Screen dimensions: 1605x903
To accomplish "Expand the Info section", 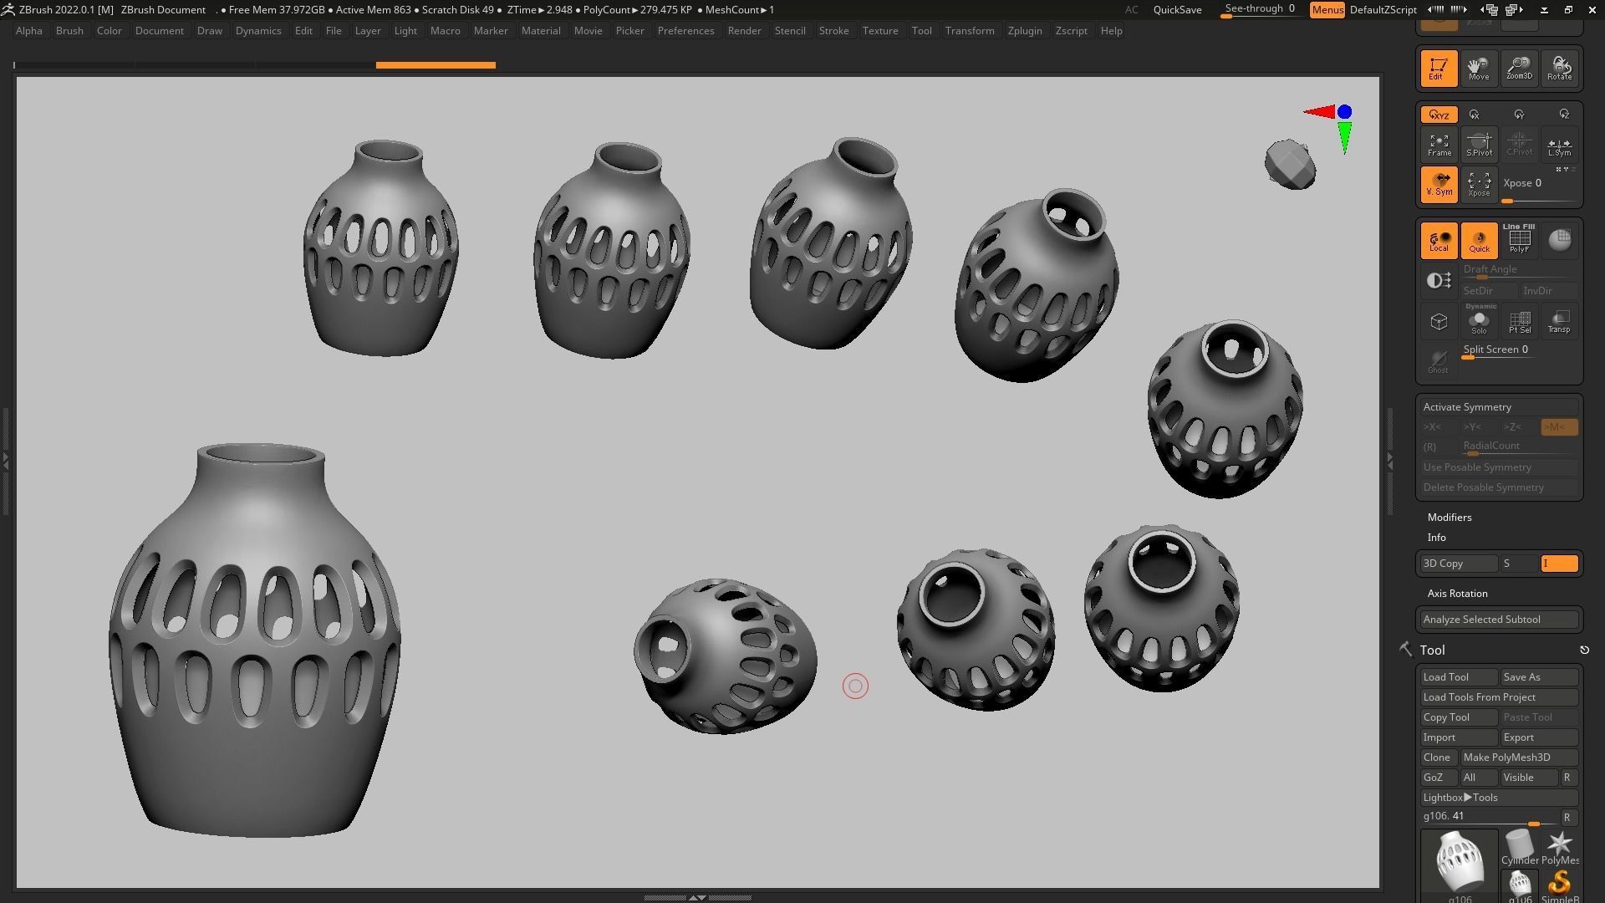I will click(1436, 538).
